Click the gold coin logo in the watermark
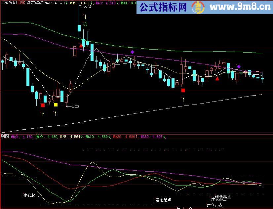Screen dimensions: 273x209 point(198,7)
